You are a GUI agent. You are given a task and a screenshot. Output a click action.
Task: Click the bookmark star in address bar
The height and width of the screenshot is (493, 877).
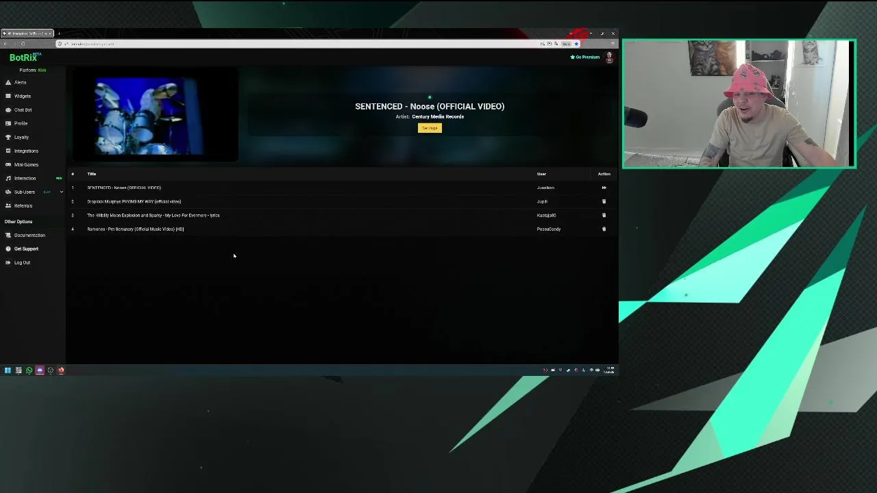click(x=576, y=44)
